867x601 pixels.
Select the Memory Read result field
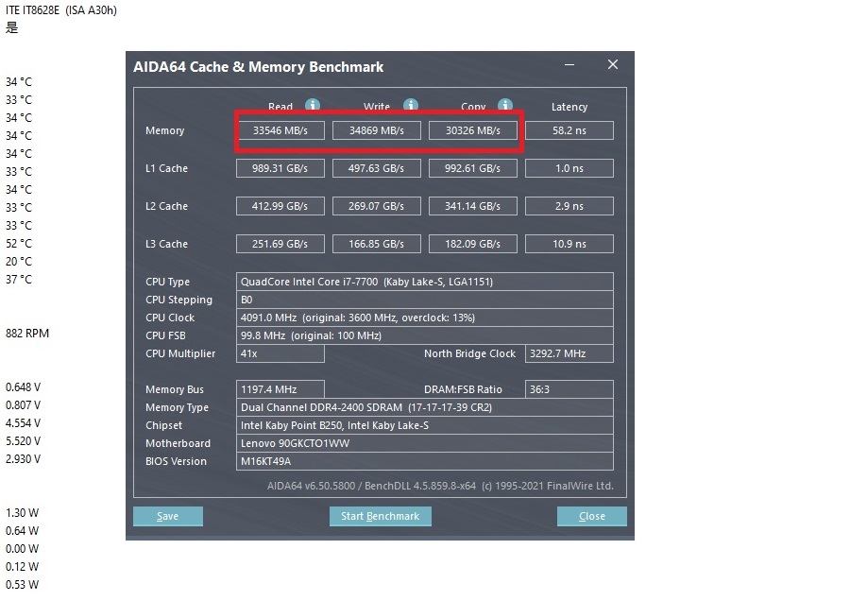280,130
